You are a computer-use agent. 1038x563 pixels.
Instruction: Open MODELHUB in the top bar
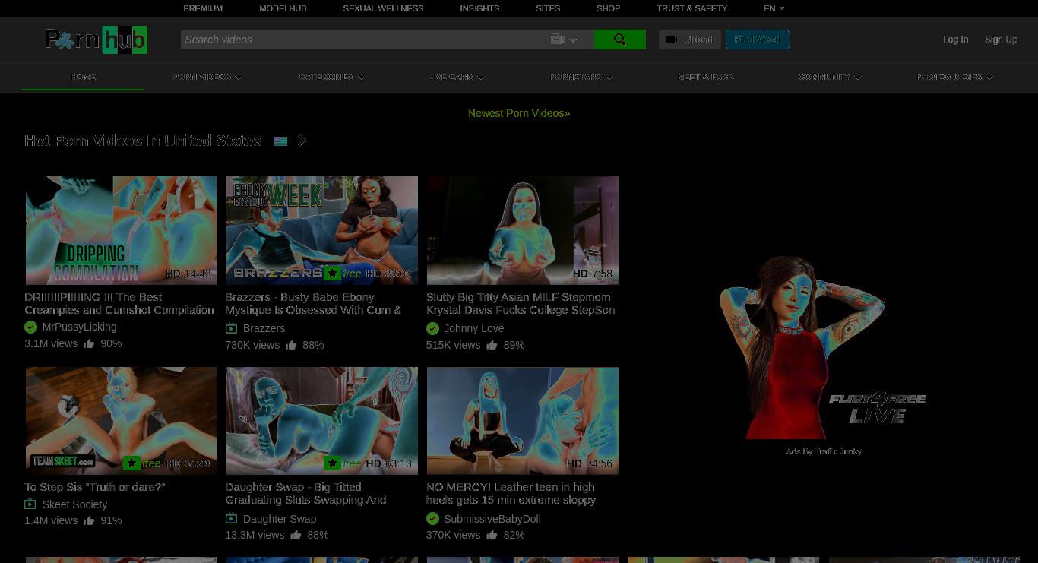point(283,8)
